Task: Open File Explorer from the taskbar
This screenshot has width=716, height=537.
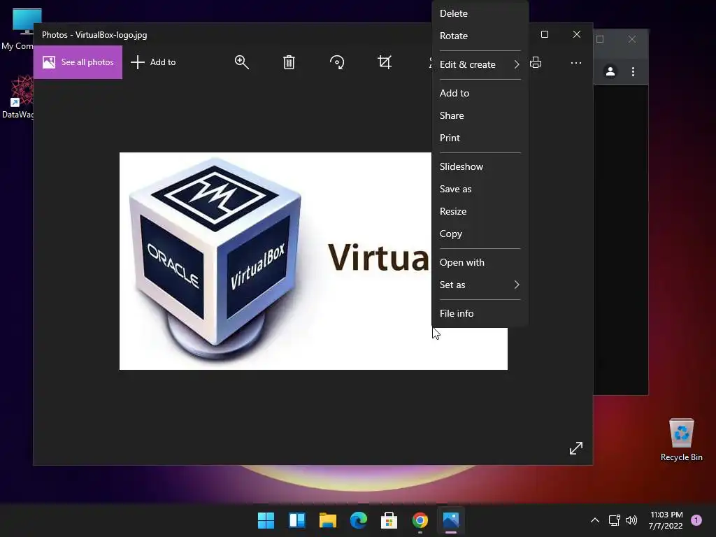Action: coord(328,520)
